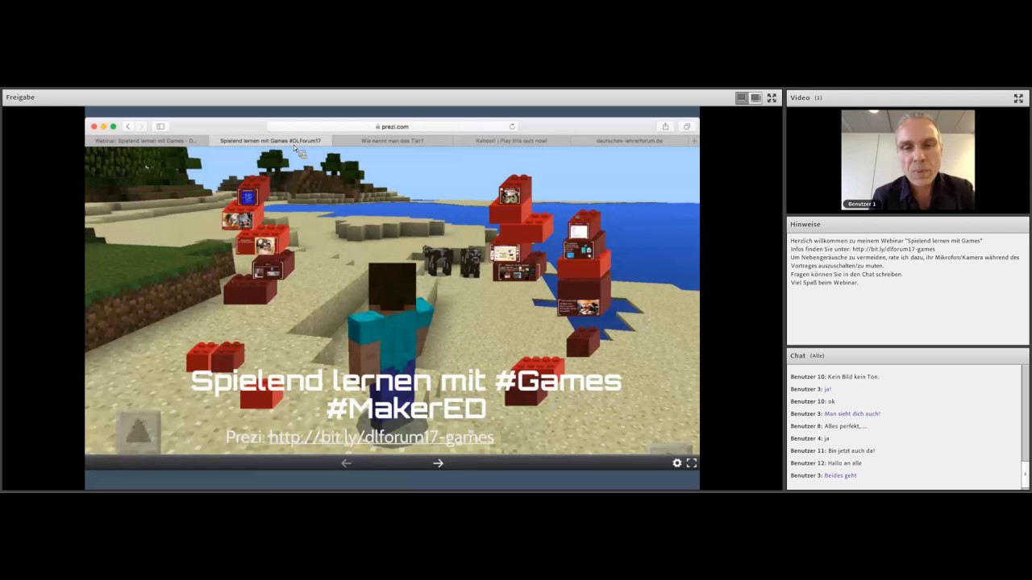The image size is (1032, 580).
Task: Select chat message 'Man sieht dich auch!'
Action: coord(852,414)
